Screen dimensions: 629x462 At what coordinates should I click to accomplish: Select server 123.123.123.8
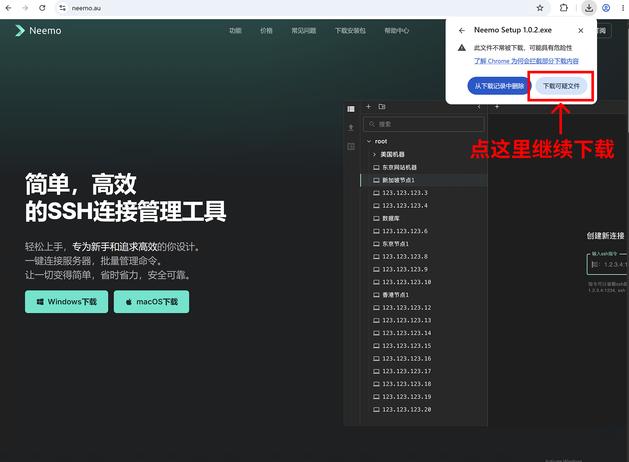tap(424, 256)
